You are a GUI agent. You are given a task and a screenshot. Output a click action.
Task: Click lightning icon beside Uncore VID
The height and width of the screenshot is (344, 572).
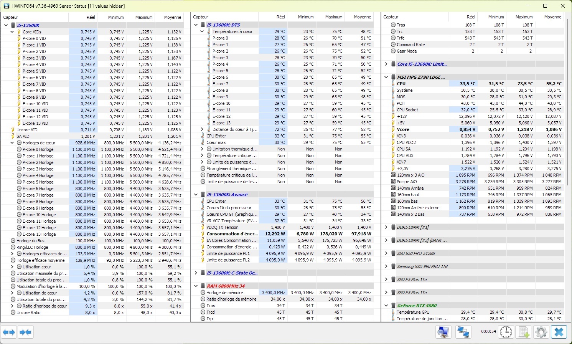click(x=13, y=130)
